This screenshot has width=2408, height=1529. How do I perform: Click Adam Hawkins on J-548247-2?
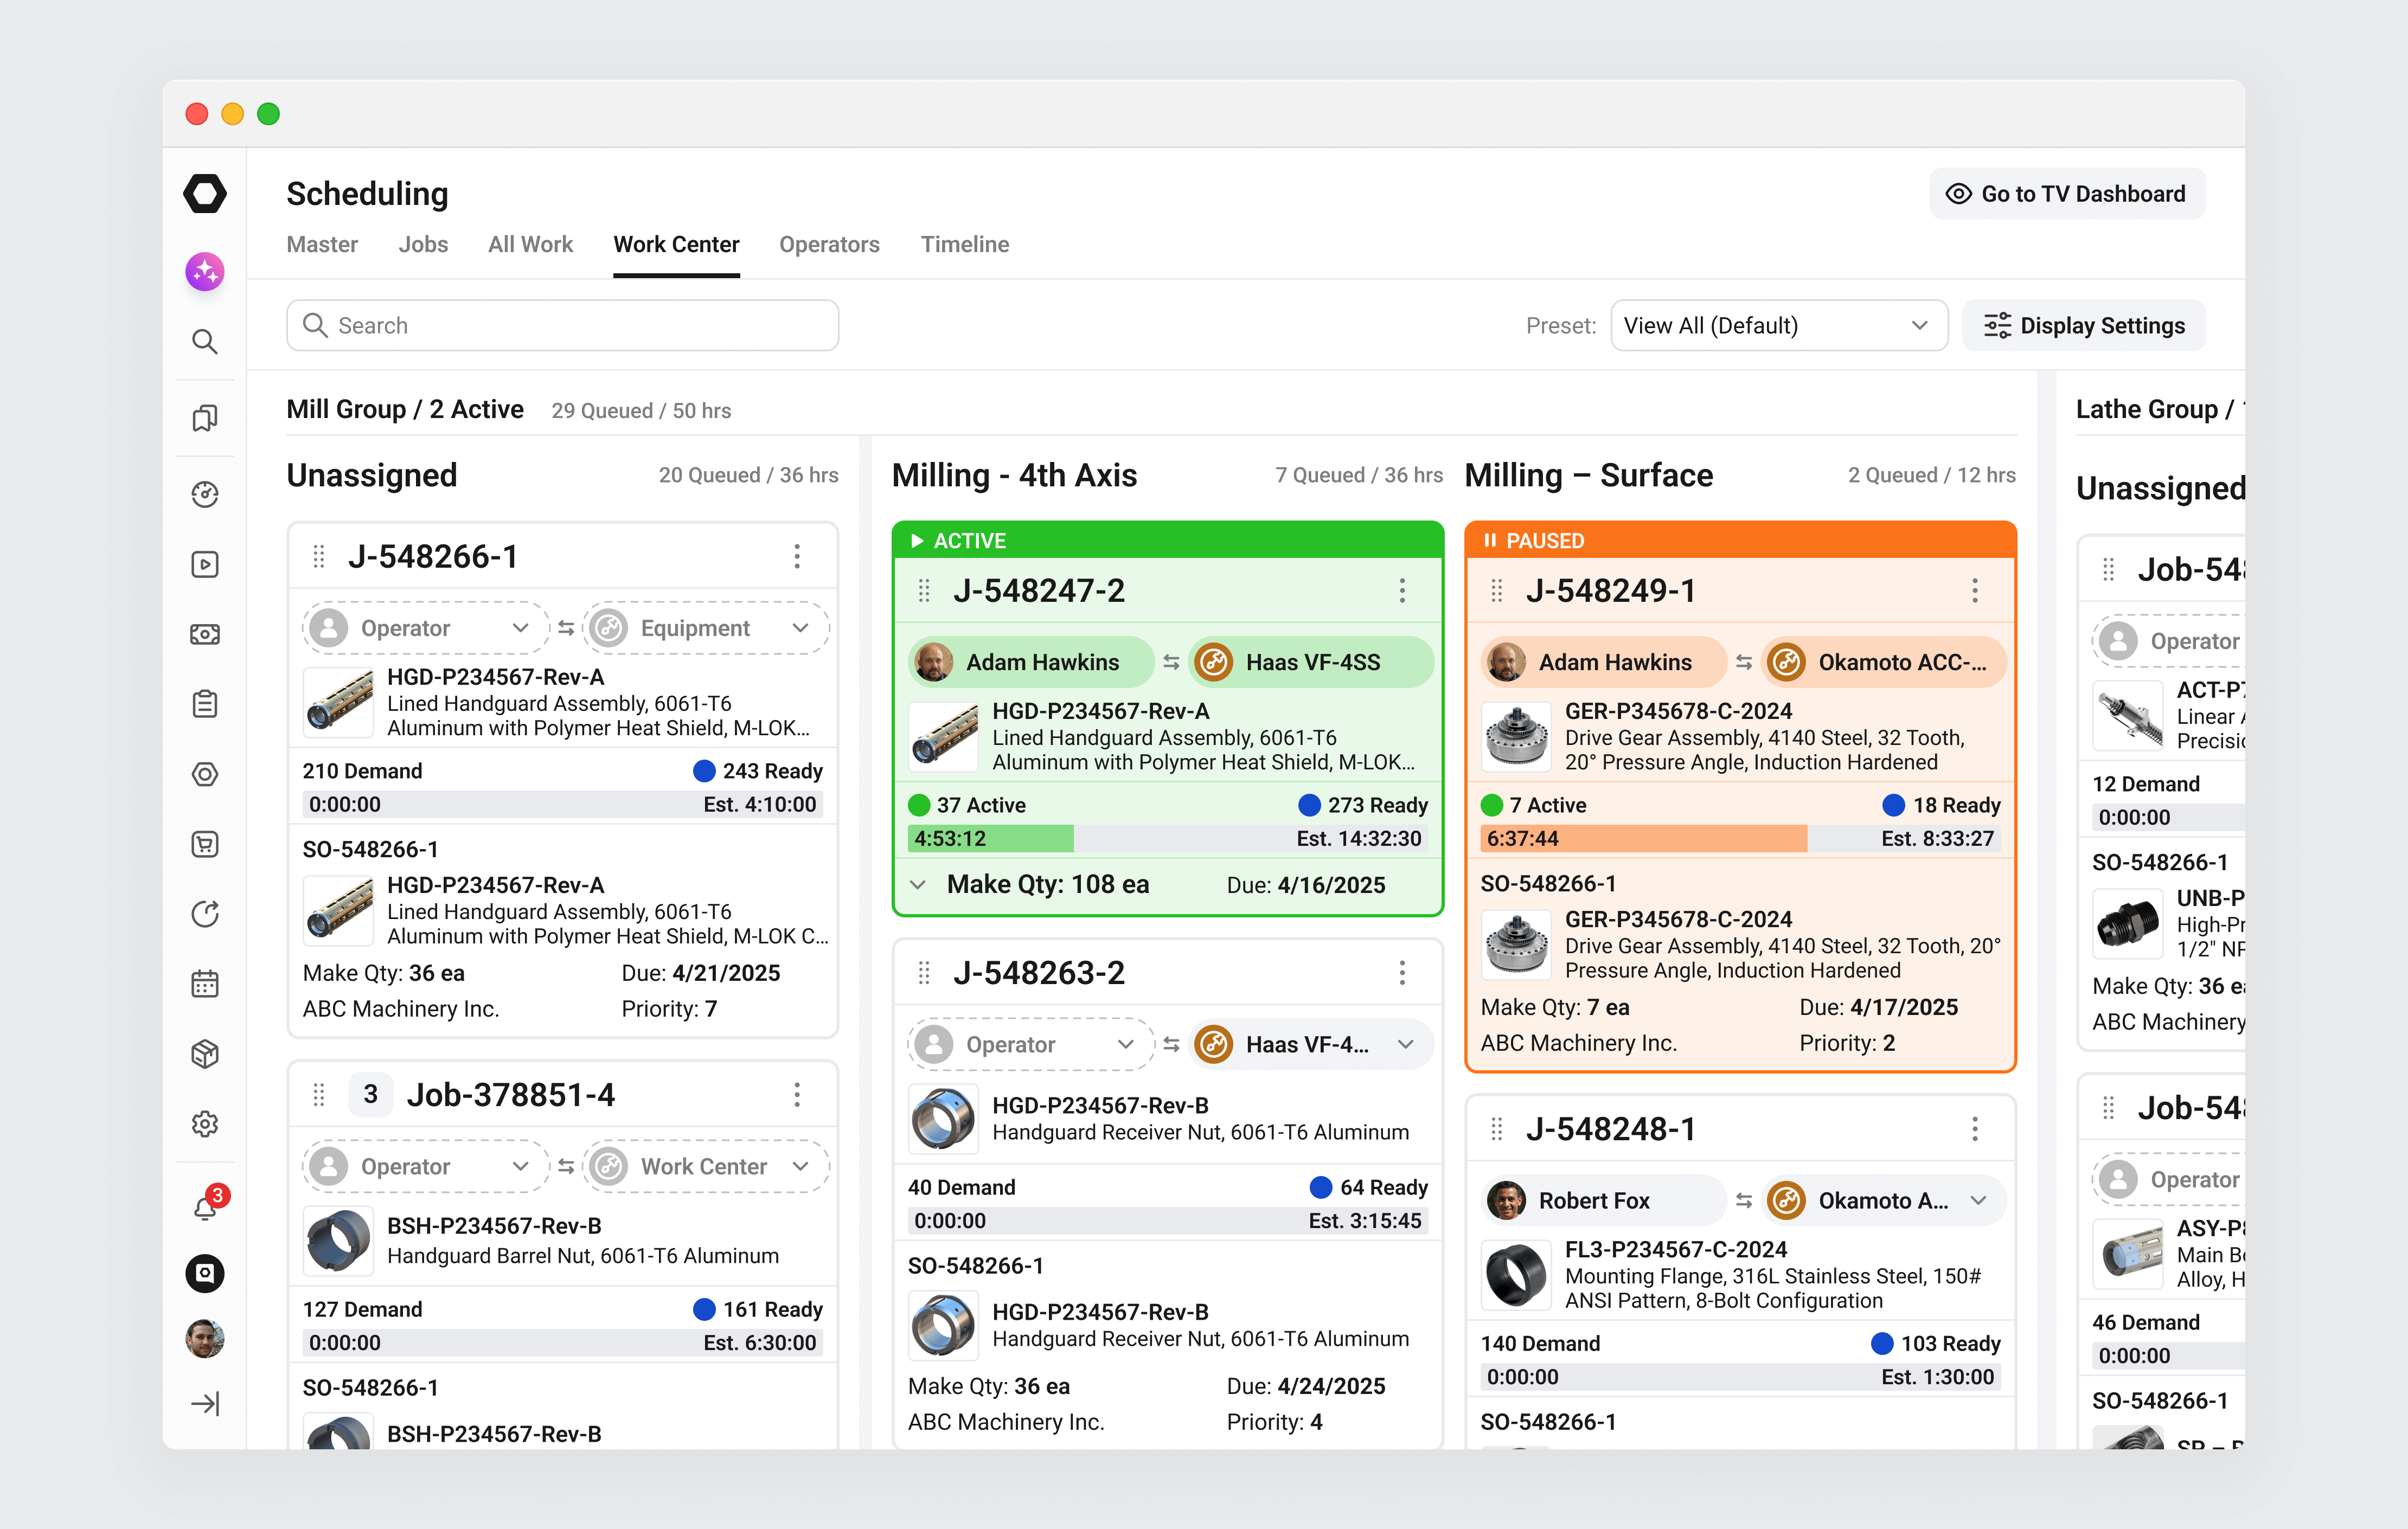(x=1030, y=662)
